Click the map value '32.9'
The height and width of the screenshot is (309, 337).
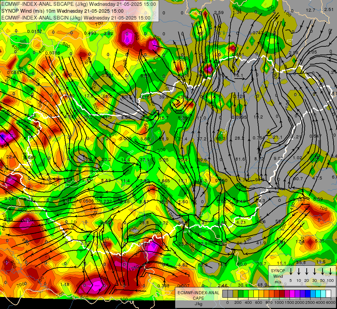tap(203, 244)
